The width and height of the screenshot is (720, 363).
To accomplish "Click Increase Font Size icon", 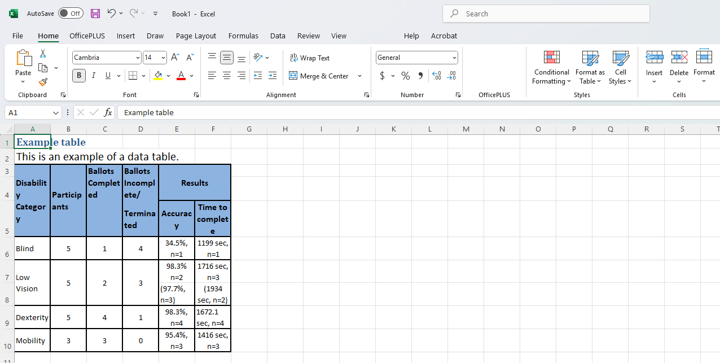I will tap(175, 58).
